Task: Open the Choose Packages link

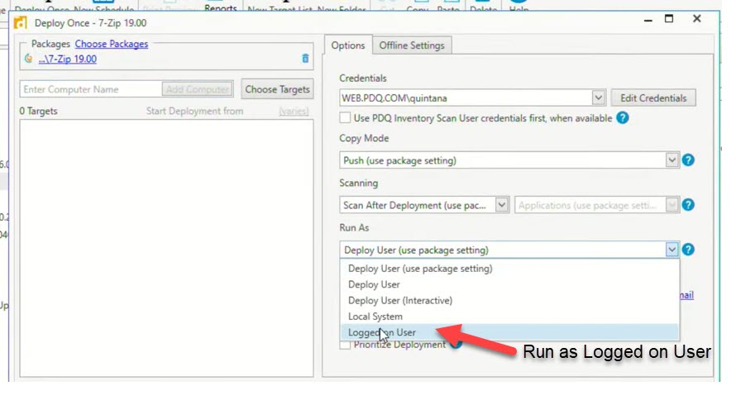Action: pyautogui.click(x=112, y=44)
